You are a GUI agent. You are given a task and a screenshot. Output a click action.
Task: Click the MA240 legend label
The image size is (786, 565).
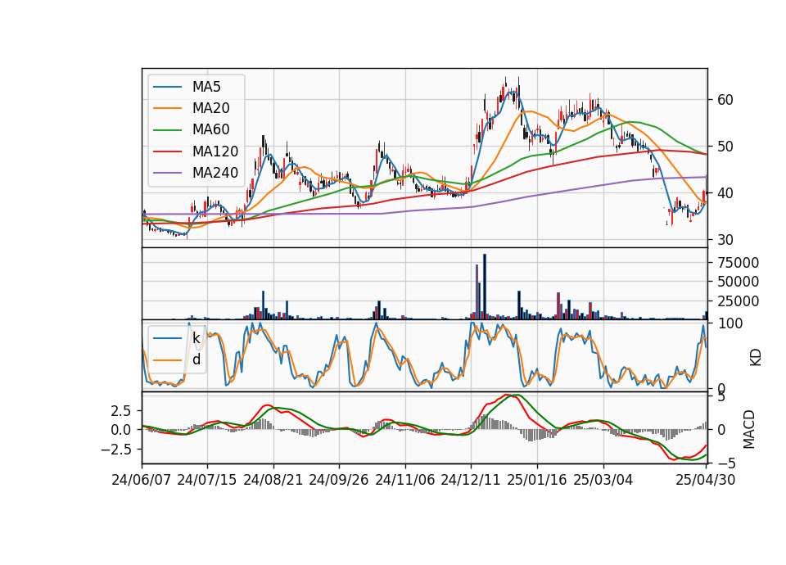215,173
